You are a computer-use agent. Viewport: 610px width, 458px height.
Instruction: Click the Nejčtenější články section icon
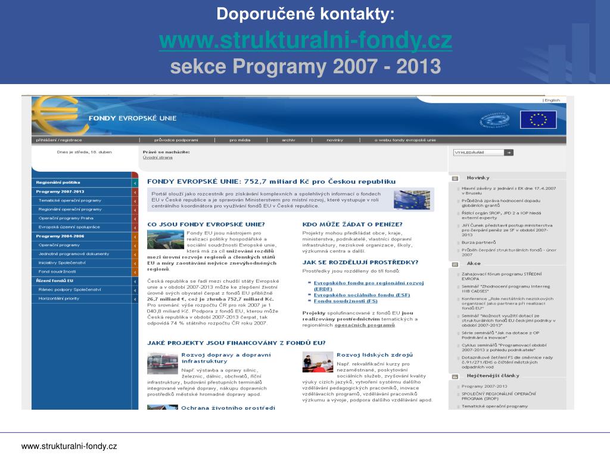455,377
